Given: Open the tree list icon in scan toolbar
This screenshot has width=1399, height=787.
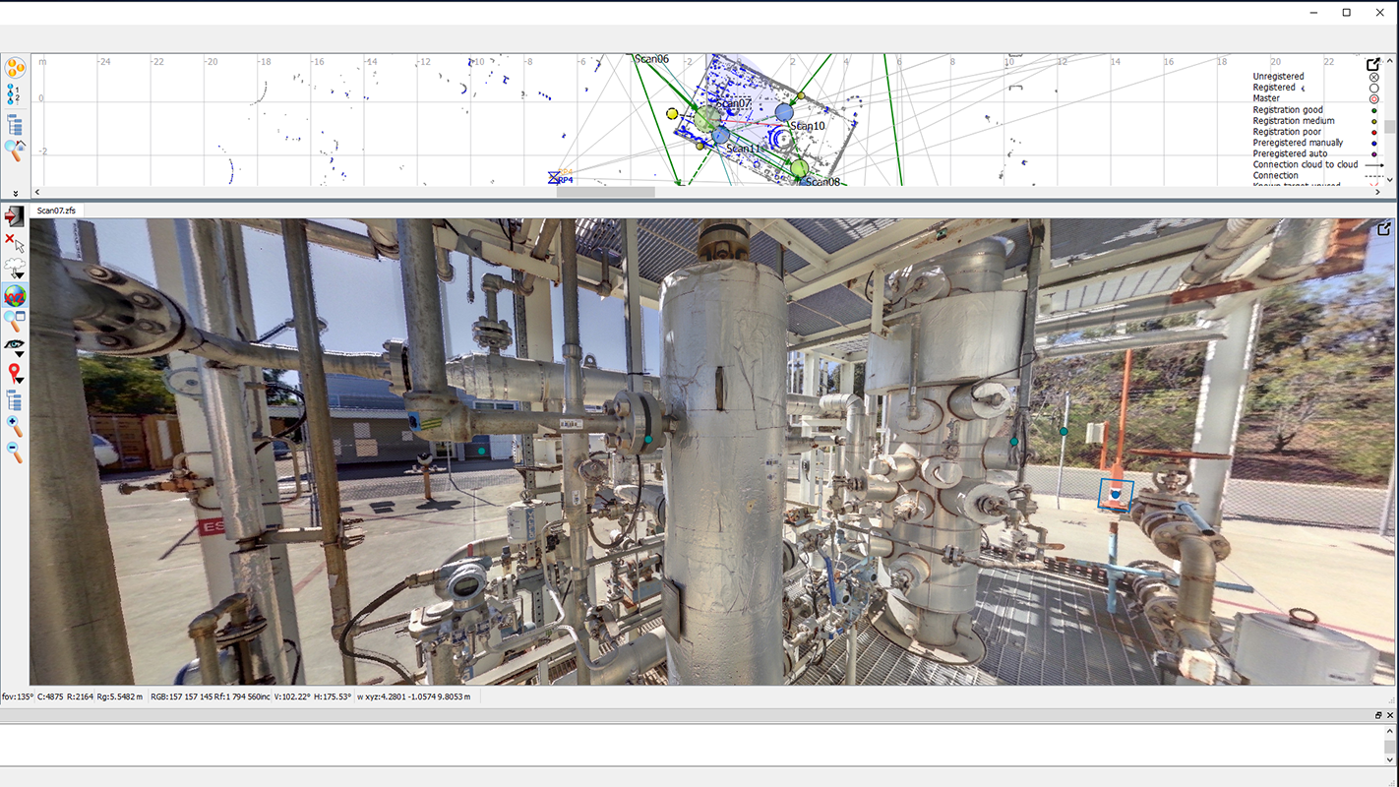Looking at the screenshot, I should pos(14,400).
